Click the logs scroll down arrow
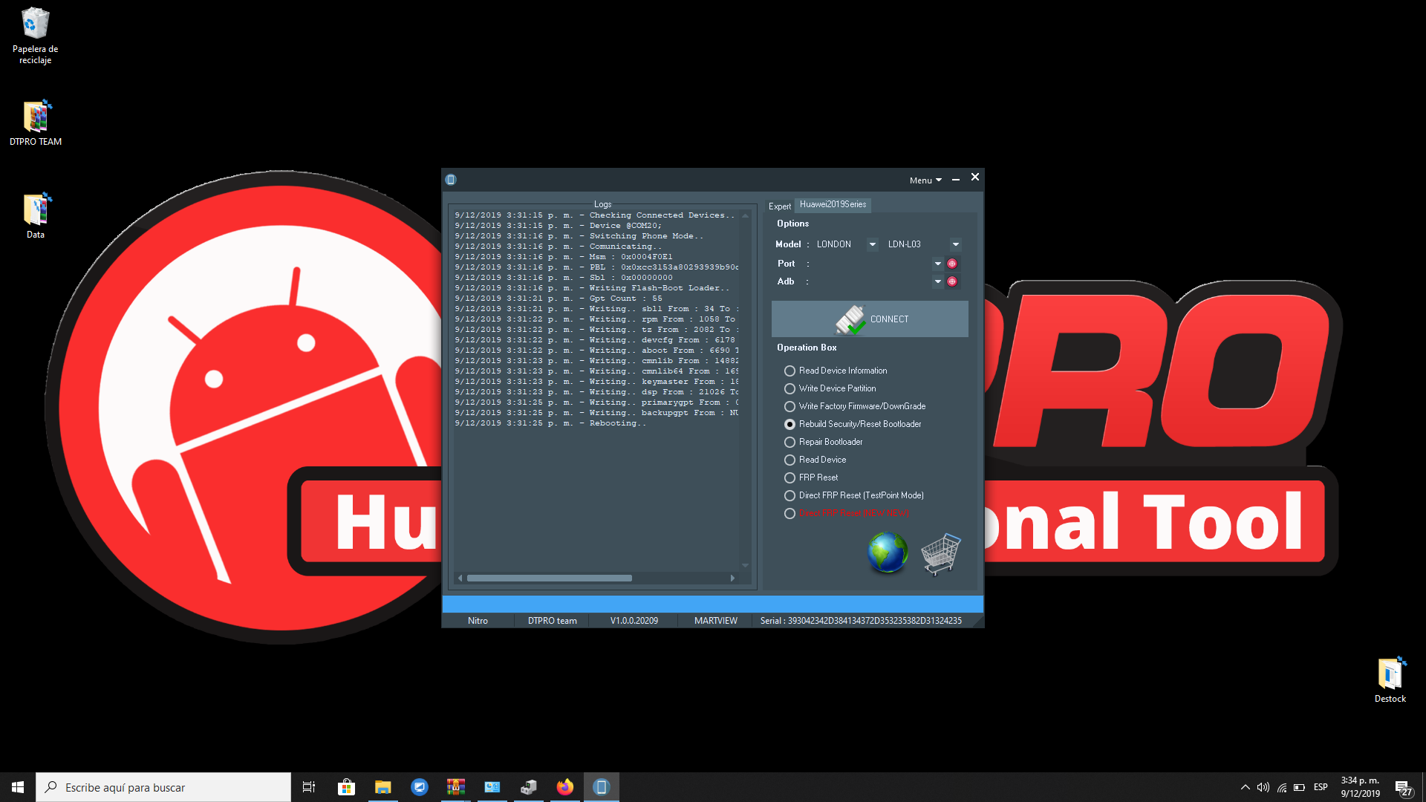 coord(745,566)
